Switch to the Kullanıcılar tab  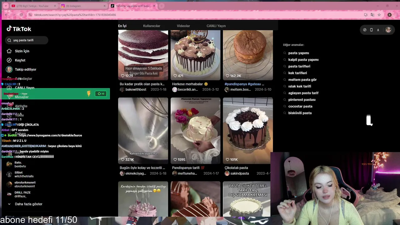[152, 26]
